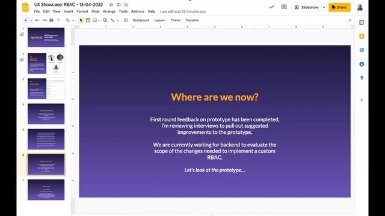Click the 'Where are we now?' title
This screenshot has width=385, height=216.
coord(215,97)
